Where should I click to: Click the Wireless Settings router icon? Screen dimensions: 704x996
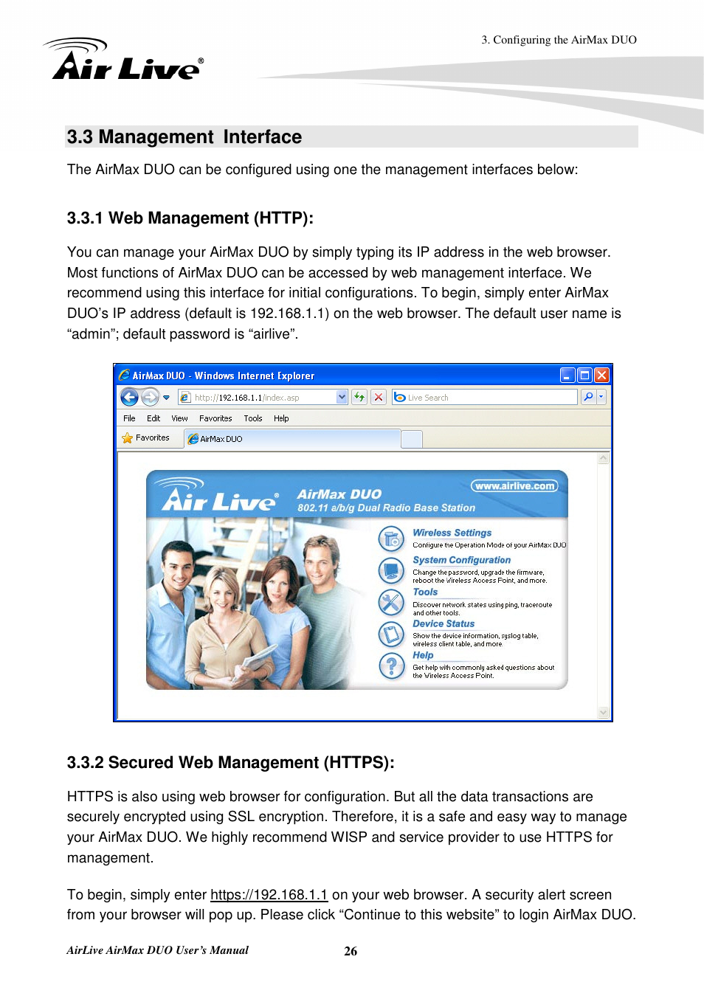pyautogui.click(x=391, y=539)
